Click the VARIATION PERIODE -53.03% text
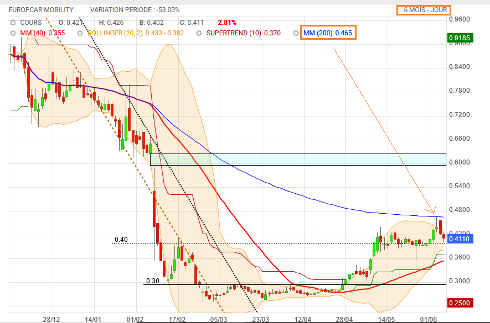 [x=135, y=10]
